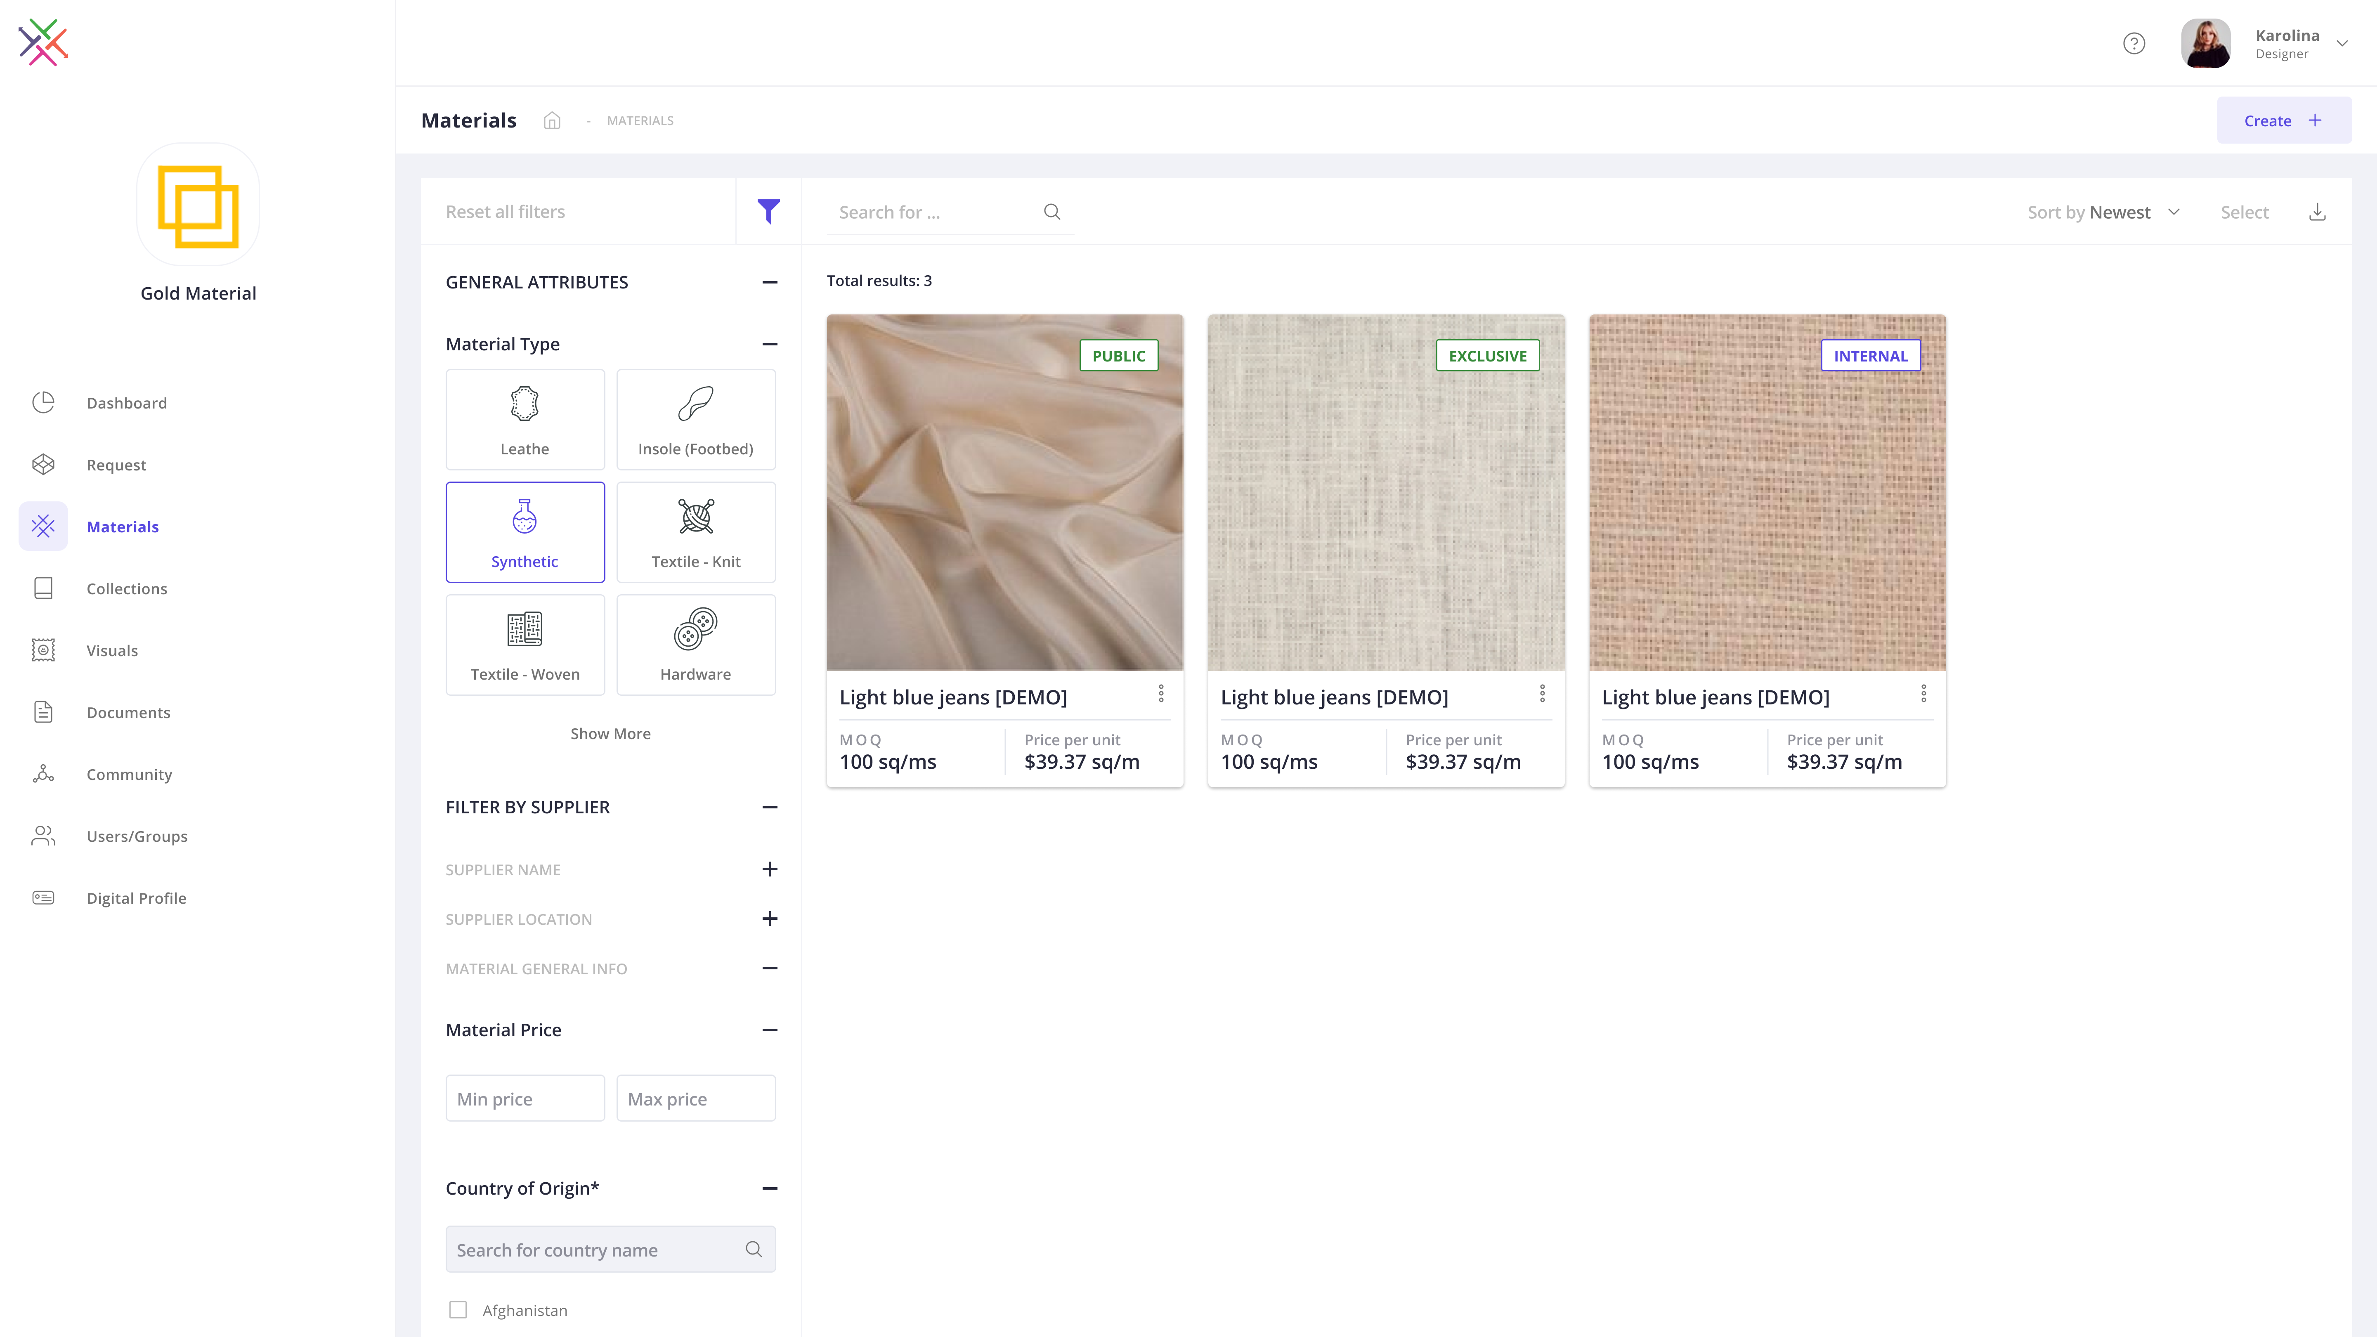Go to Documents menu item
Screen dimensions: 2377x1337
click(128, 712)
